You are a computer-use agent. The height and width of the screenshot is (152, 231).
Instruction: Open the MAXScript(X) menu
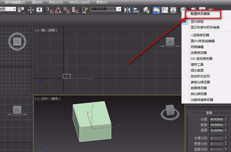[x=80, y=2]
